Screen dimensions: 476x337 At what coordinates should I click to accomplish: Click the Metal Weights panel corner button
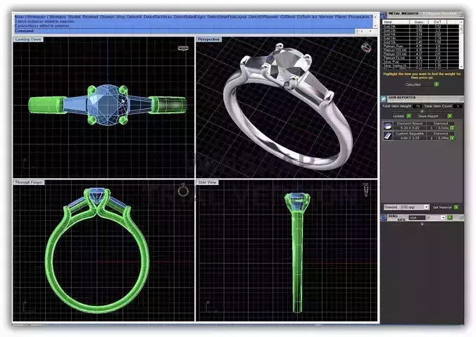[x=461, y=14]
